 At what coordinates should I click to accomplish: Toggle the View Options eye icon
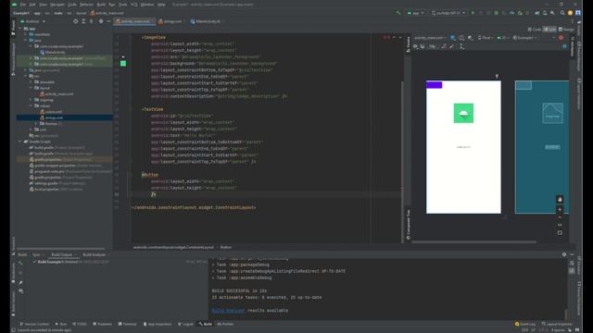click(416, 46)
